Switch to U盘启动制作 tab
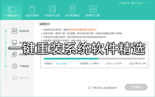 pyautogui.click(x=32, y=11)
